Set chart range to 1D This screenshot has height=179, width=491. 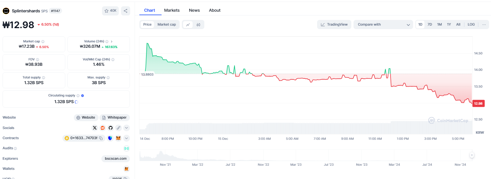point(420,24)
